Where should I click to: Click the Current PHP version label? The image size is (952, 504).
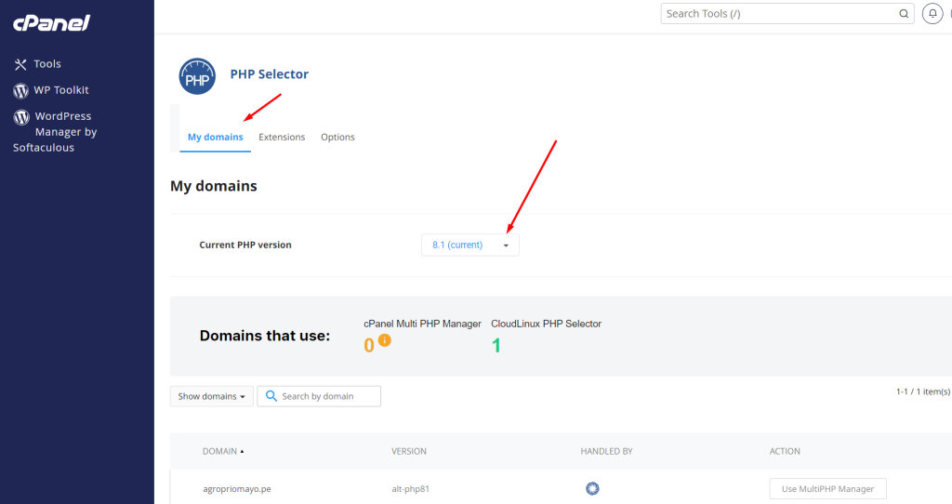tap(245, 245)
